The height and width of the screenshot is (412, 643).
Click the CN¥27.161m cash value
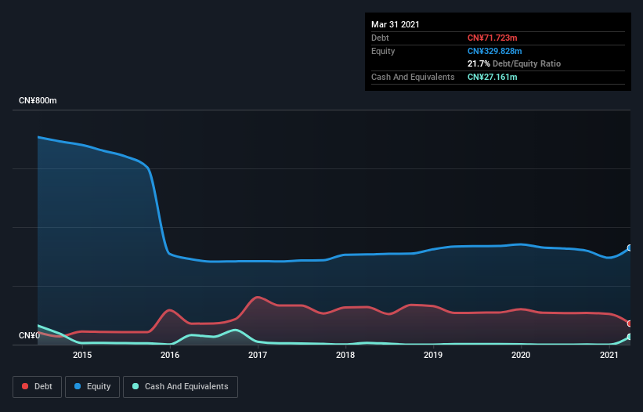pos(492,77)
